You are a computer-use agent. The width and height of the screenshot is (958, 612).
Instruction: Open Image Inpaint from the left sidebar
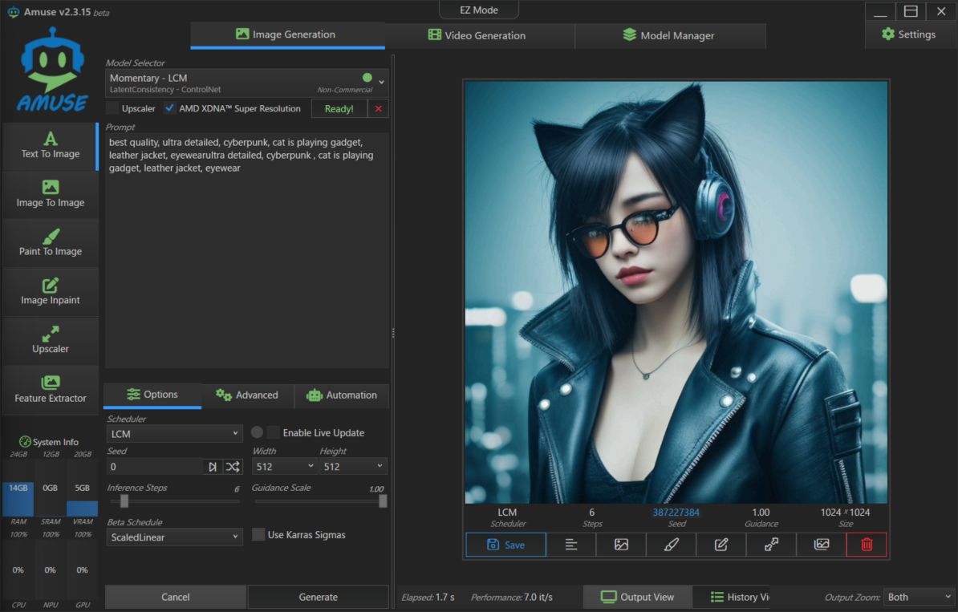(51, 292)
